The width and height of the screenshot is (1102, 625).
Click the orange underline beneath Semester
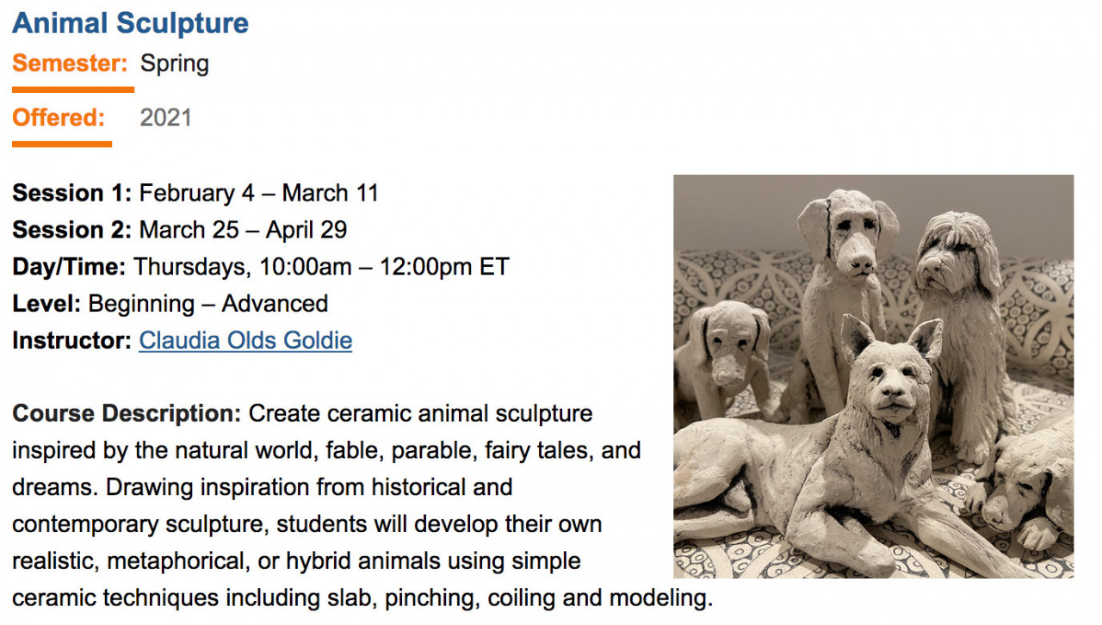[x=73, y=90]
